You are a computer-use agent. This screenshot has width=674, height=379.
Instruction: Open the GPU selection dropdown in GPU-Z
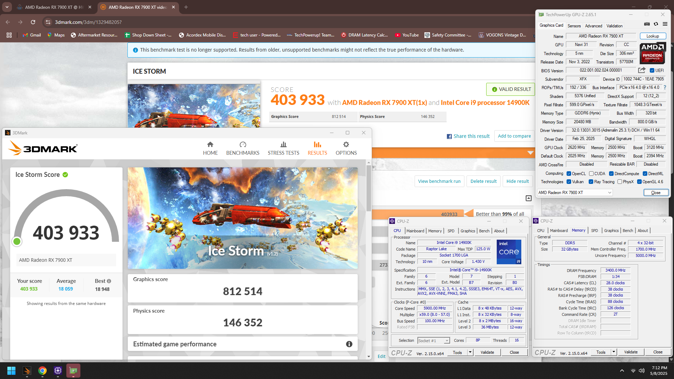click(575, 193)
